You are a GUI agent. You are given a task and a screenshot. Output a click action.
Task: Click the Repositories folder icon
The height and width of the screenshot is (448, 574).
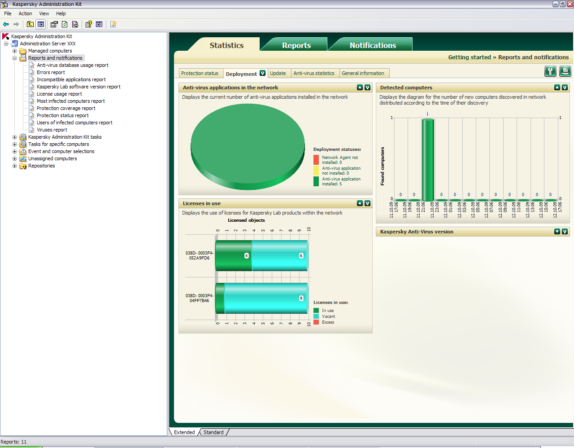[x=23, y=166]
